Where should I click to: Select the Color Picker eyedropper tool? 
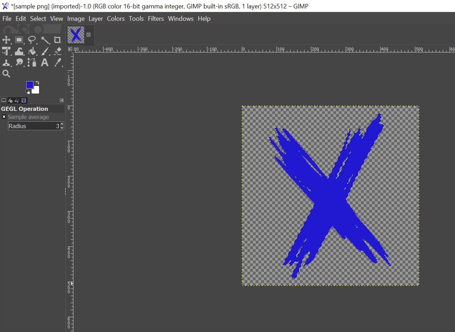[x=58, y=63]
